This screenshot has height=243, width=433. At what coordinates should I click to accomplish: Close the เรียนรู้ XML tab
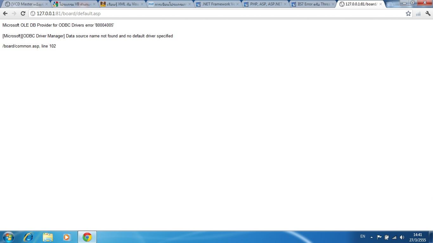pos(142,4)
